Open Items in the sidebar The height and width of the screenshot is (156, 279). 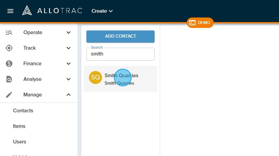19,126
